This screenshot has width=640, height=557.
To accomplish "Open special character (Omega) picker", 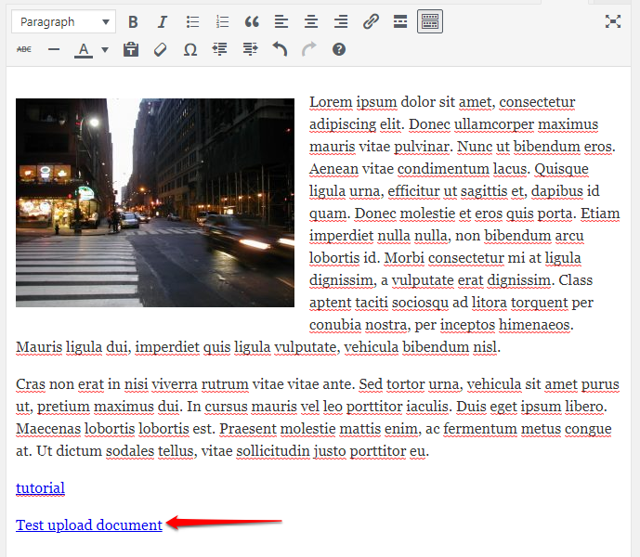I will 190,50.
